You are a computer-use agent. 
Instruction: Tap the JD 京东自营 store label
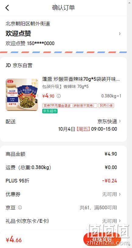pos(19,66)
